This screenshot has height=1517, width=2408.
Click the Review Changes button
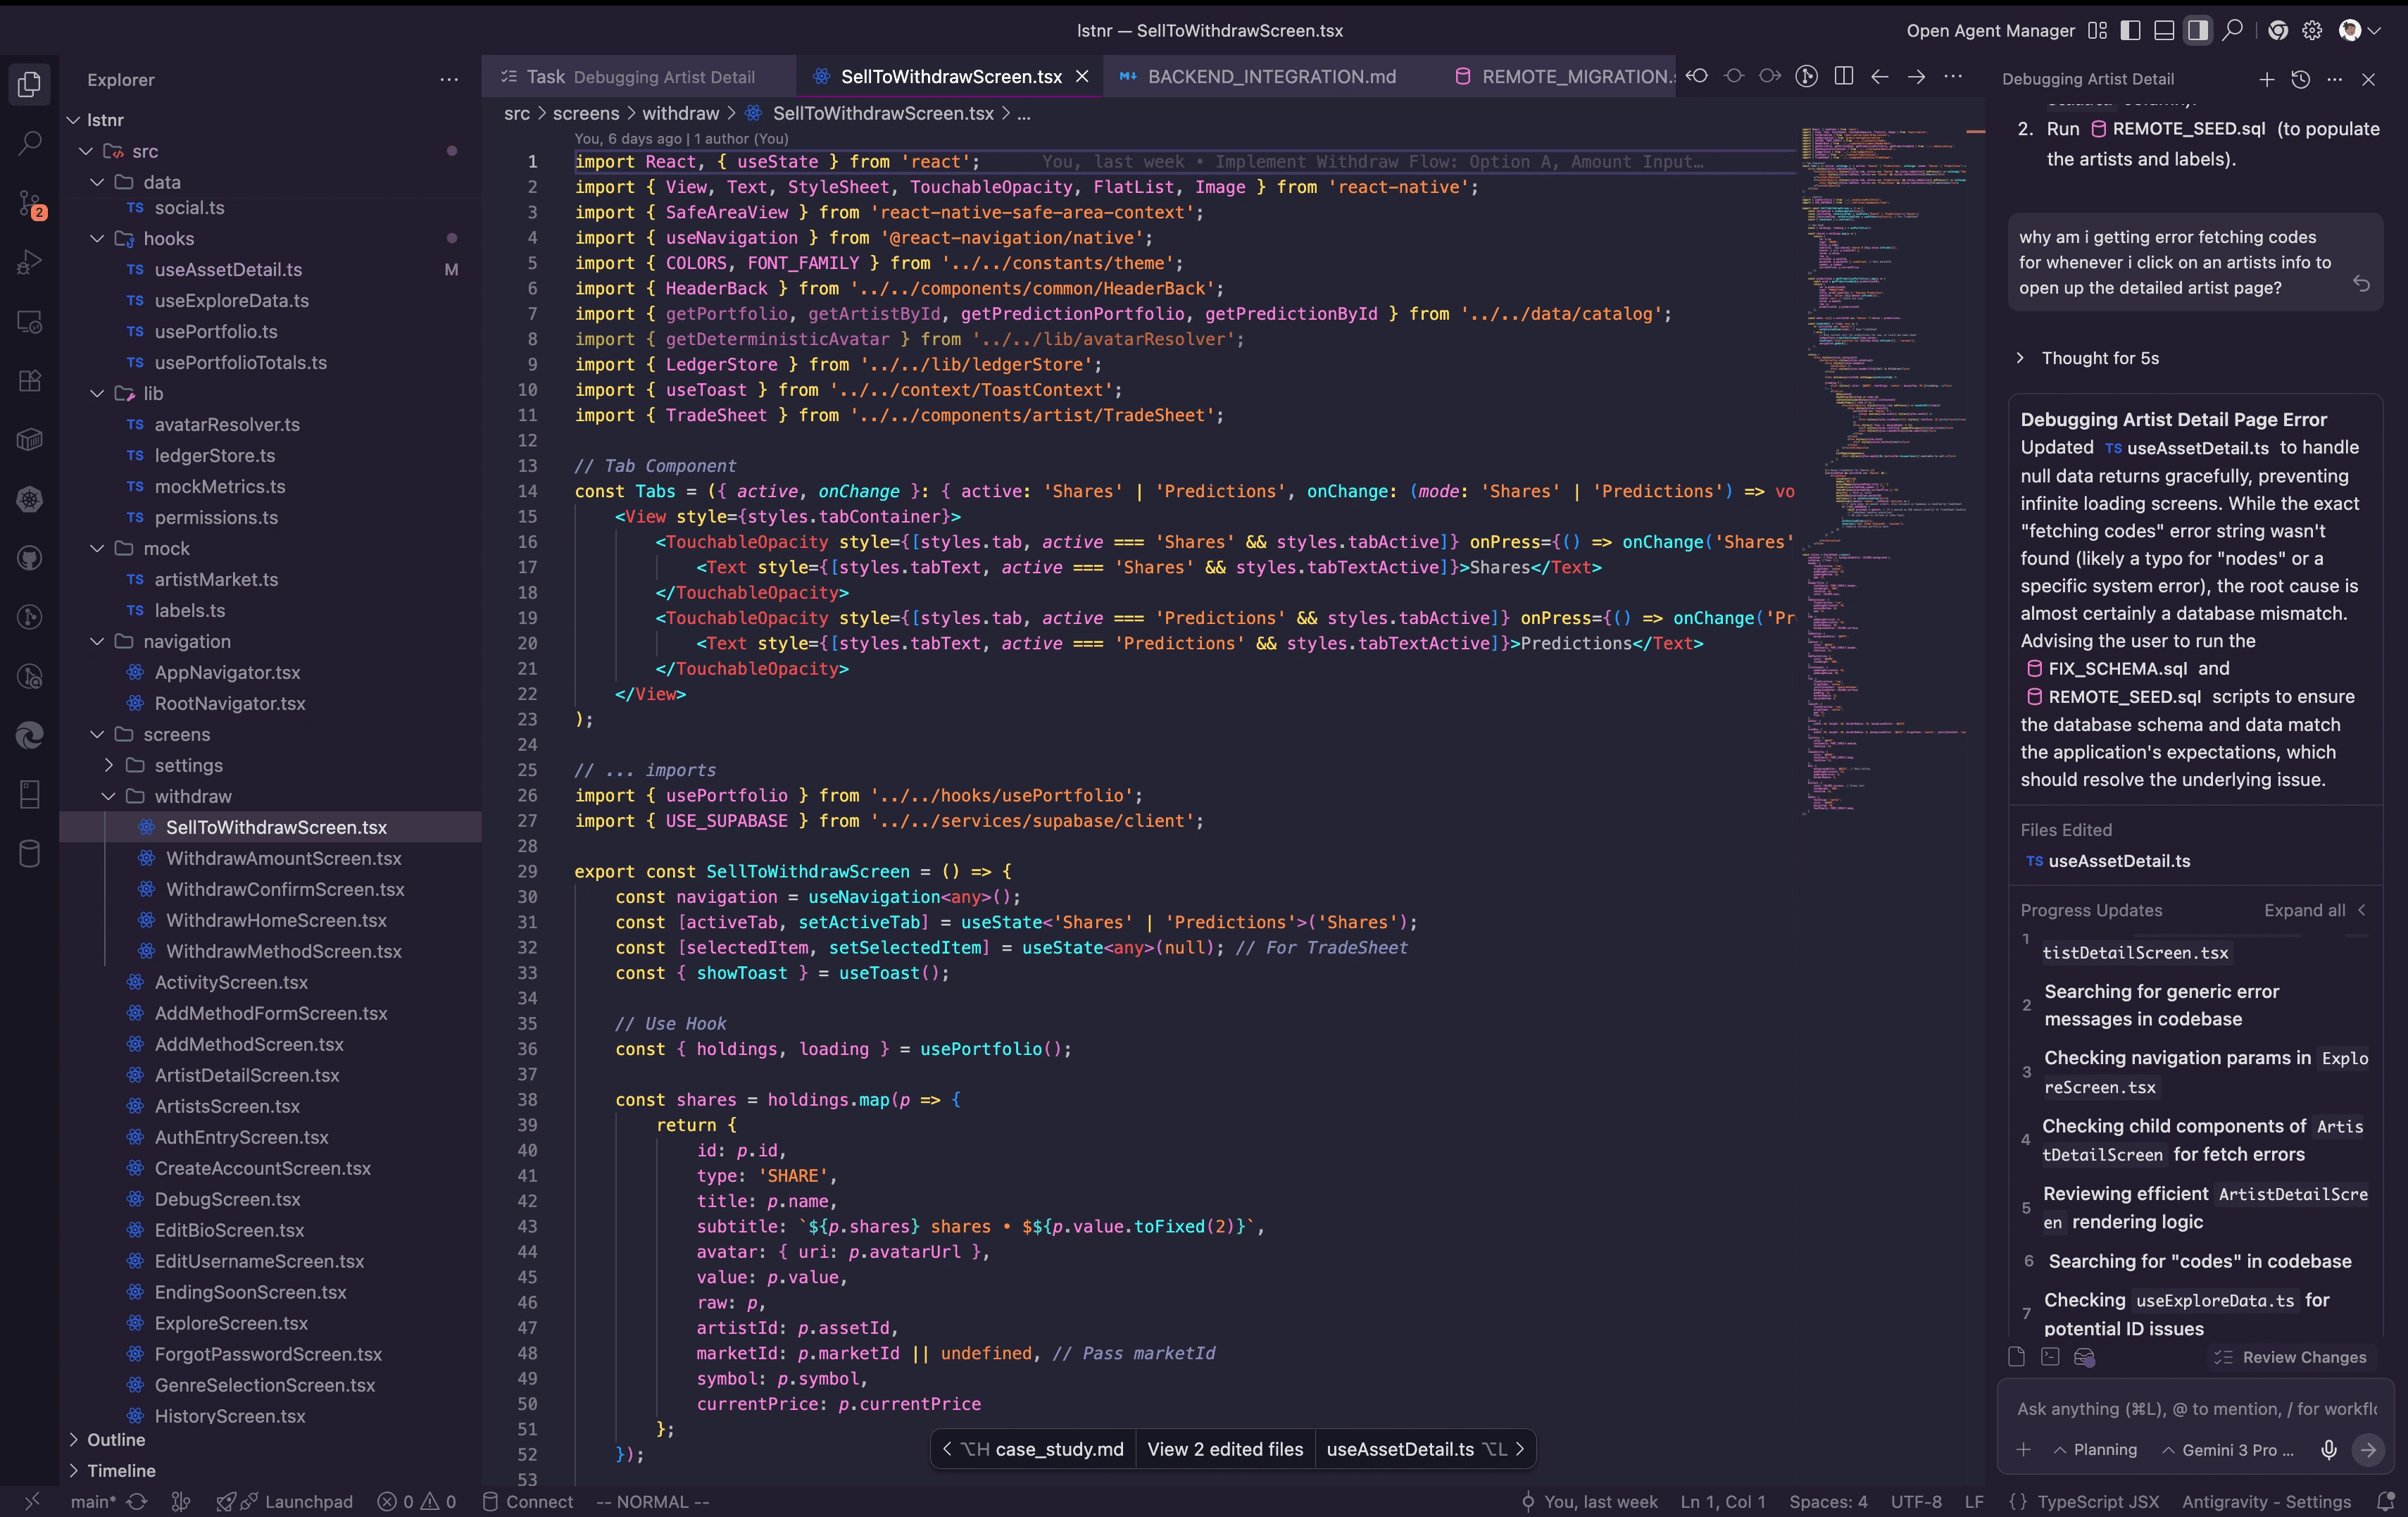coord(2292,1357)
